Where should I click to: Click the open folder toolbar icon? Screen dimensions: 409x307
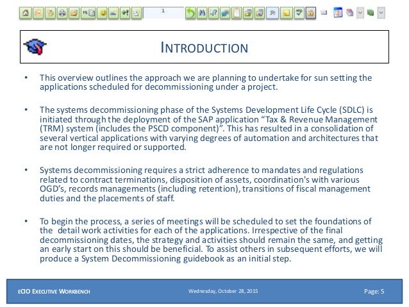point(74,13)
